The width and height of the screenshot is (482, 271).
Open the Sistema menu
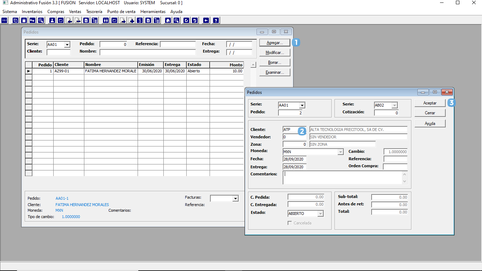[x=10, y=12]
